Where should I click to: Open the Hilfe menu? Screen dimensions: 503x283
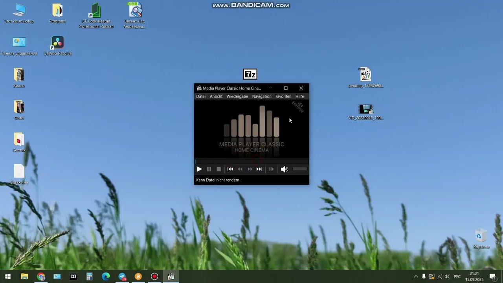coord(300,96)
